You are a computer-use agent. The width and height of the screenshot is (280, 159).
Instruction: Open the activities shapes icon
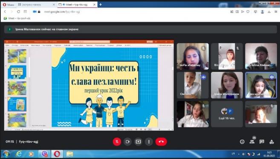click(x=271, y=142)
